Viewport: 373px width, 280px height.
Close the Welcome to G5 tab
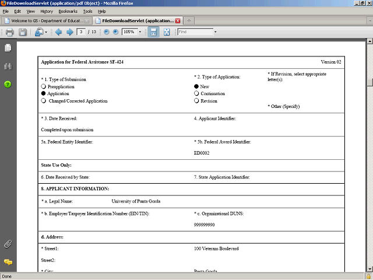87,21
